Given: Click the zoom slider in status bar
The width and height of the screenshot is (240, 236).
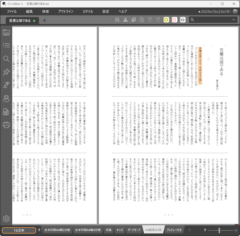Looking at the screenshot, I should point(219,230).
